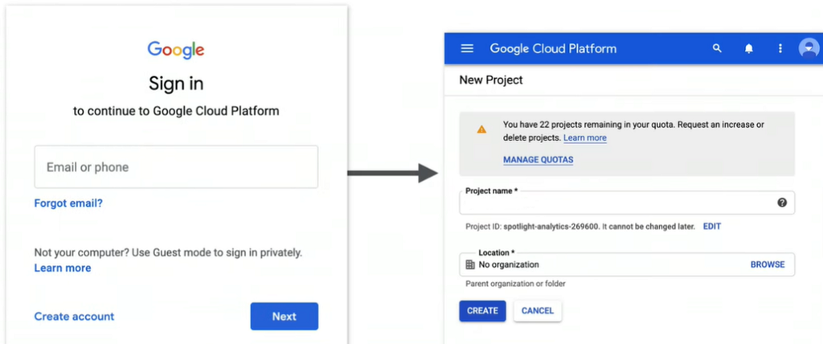Focus the Email or phone field
The image size is (823, 344).
click(176, 167)
